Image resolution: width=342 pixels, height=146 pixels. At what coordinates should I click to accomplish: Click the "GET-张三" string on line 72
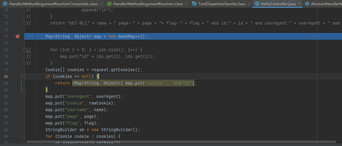coord(79,23)
